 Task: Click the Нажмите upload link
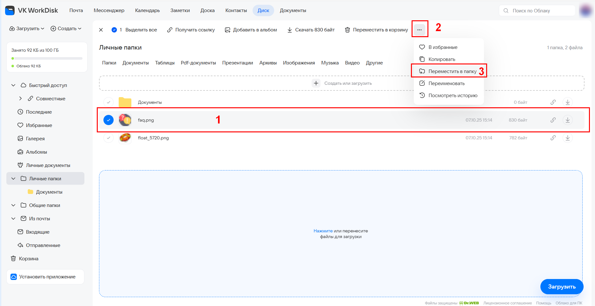coord(323,231)
